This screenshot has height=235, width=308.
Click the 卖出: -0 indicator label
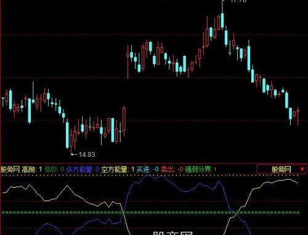click(172, 169)
